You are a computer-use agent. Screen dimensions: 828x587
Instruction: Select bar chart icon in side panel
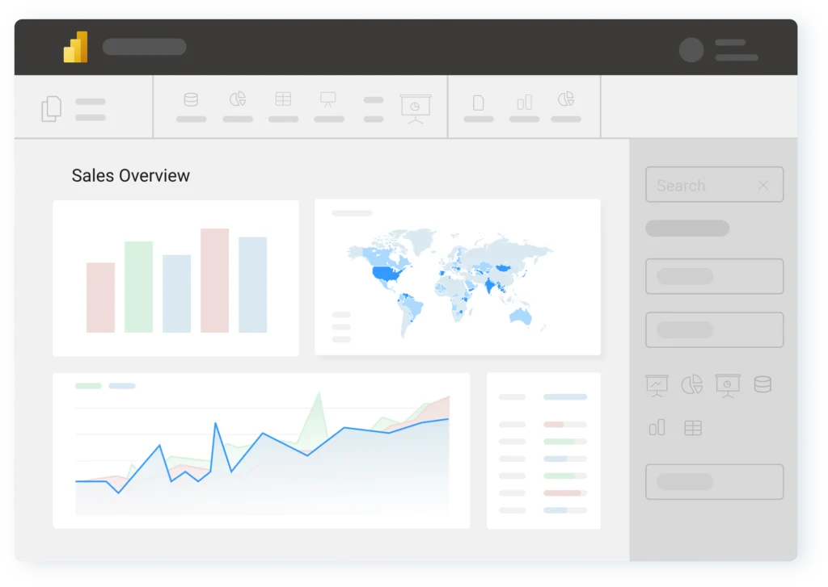[657, 427]
